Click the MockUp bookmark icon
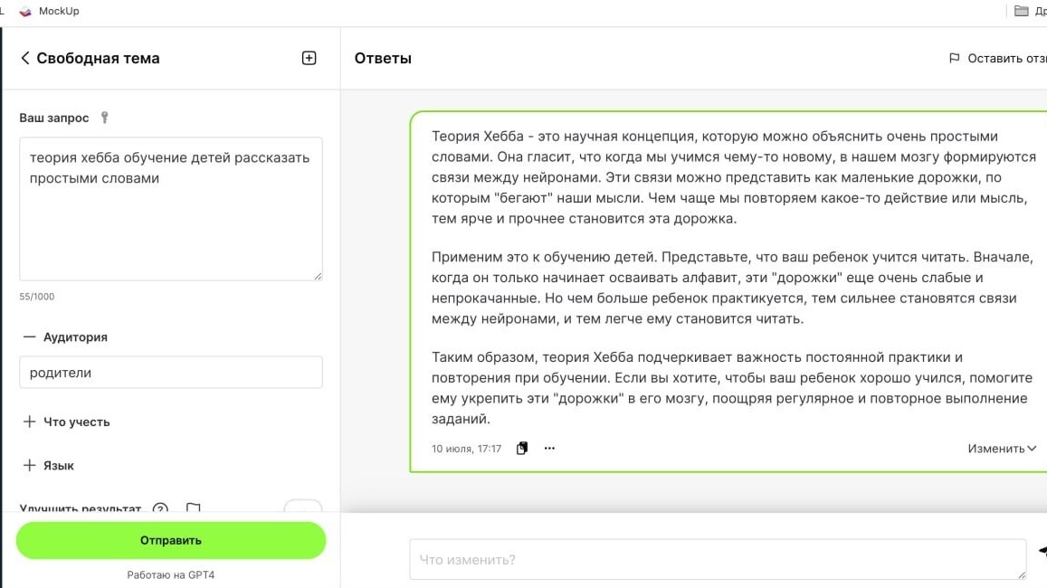This screenshot has width=1047, height=588. (25, 11)
